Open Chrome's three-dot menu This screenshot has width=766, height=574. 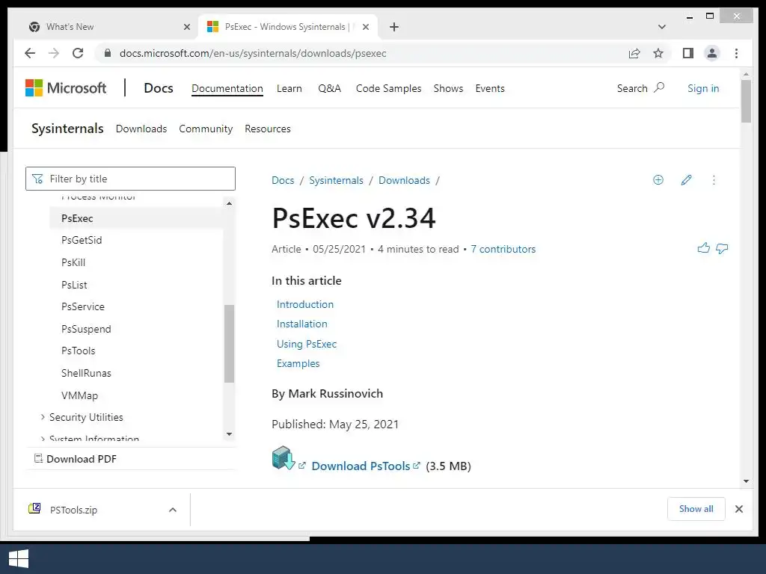[736, 53]
